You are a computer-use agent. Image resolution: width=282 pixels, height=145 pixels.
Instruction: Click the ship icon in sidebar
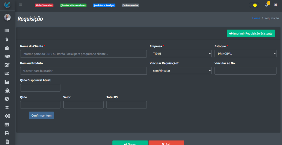(x=7, y=90)
